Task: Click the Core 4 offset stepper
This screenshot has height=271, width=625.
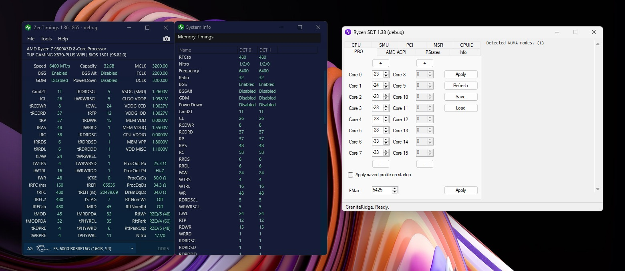Action: (386, 119)
